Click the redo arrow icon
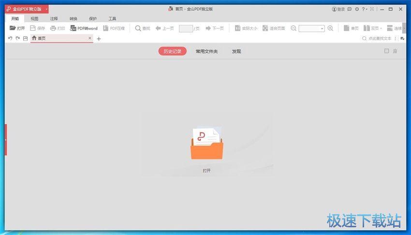Screen dimensions: 411x235 click(18, 39)
